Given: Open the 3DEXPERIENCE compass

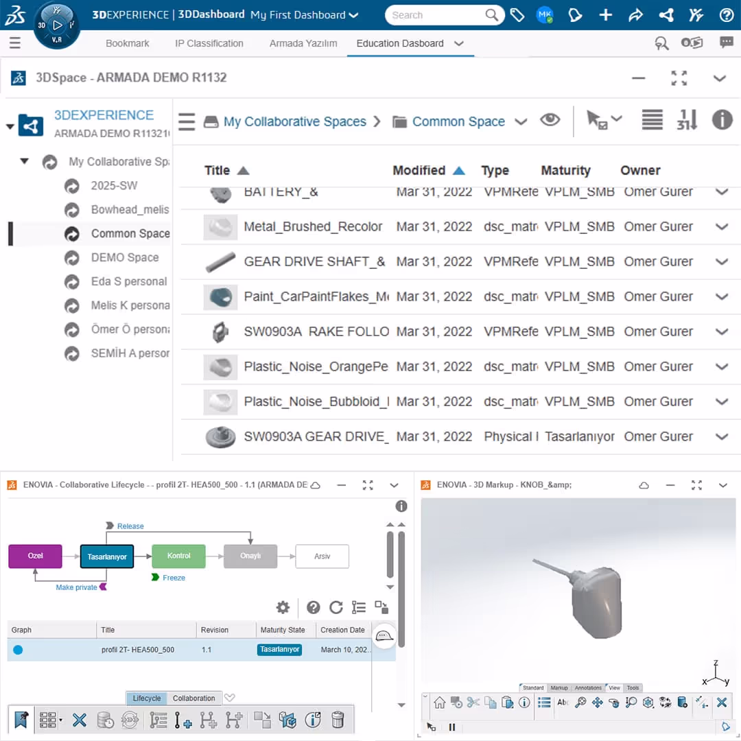Looking at the screenshot, I should pyautogui.click(x=57, y=25).
